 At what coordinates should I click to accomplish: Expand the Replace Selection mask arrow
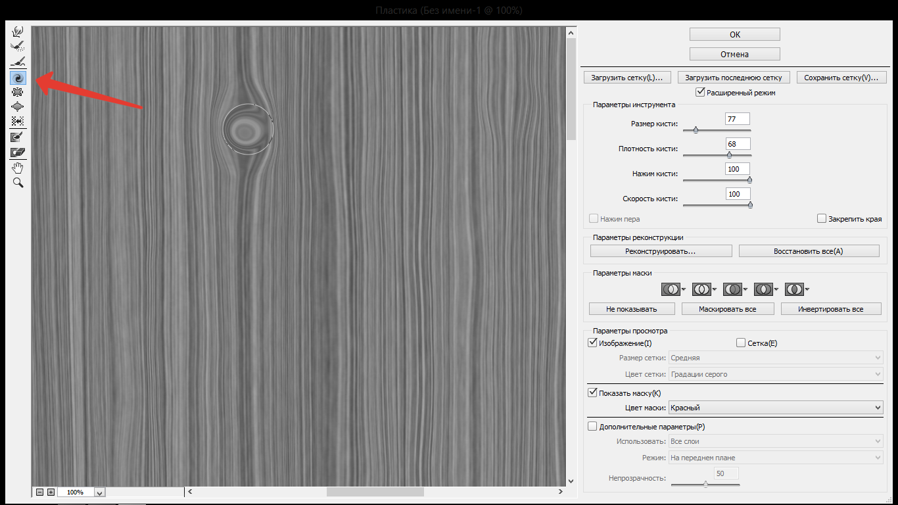tap(684, 289)
